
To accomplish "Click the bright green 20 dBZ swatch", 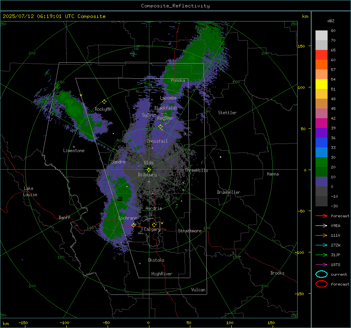I will coord(321,162).
